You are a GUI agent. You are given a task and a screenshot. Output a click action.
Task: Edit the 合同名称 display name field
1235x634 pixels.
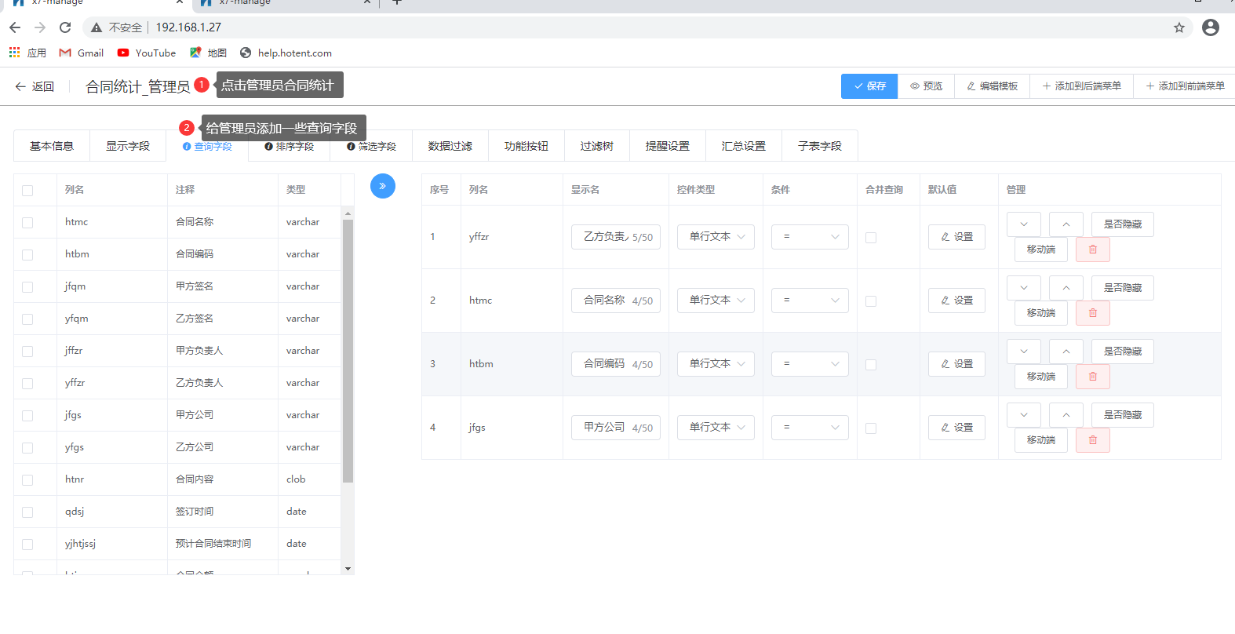[x=606, y=301]
